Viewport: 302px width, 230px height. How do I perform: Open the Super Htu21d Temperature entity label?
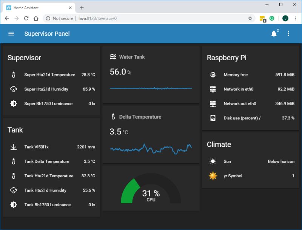pos(50,75)
